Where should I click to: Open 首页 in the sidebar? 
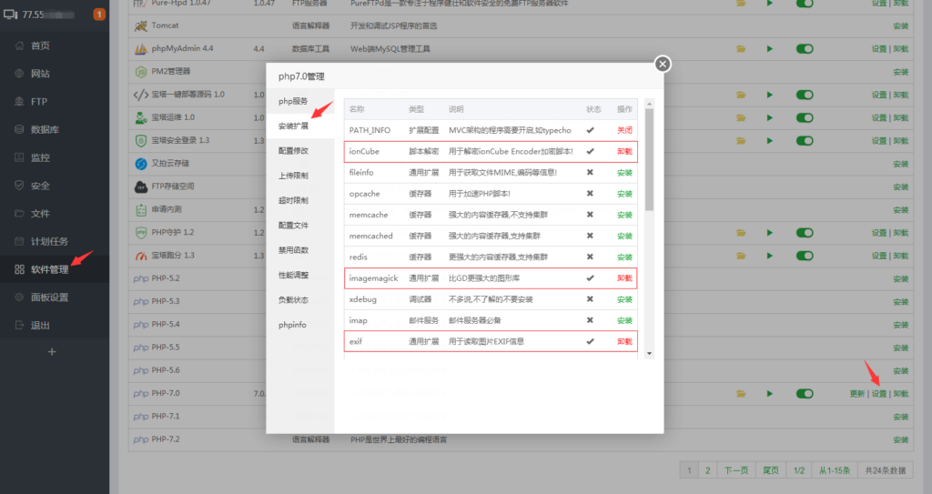pos(40,45)
